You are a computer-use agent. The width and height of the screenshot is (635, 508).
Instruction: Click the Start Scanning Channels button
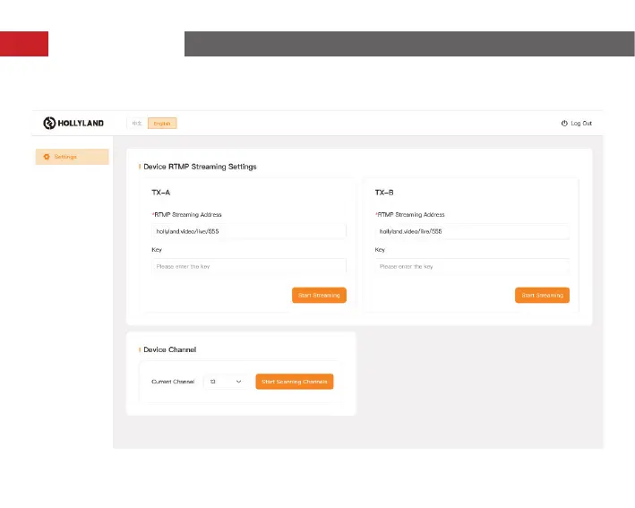[294, 382]
